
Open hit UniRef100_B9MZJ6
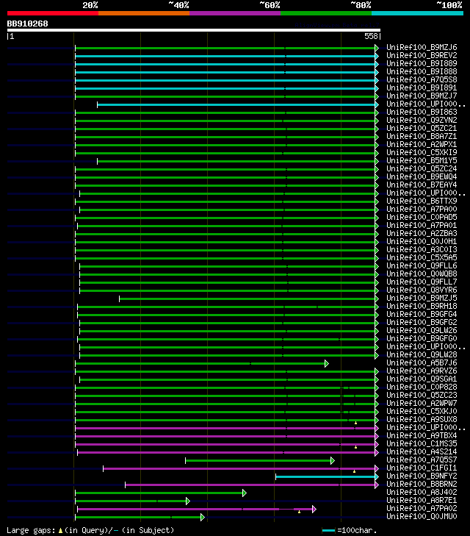[422, 47]
